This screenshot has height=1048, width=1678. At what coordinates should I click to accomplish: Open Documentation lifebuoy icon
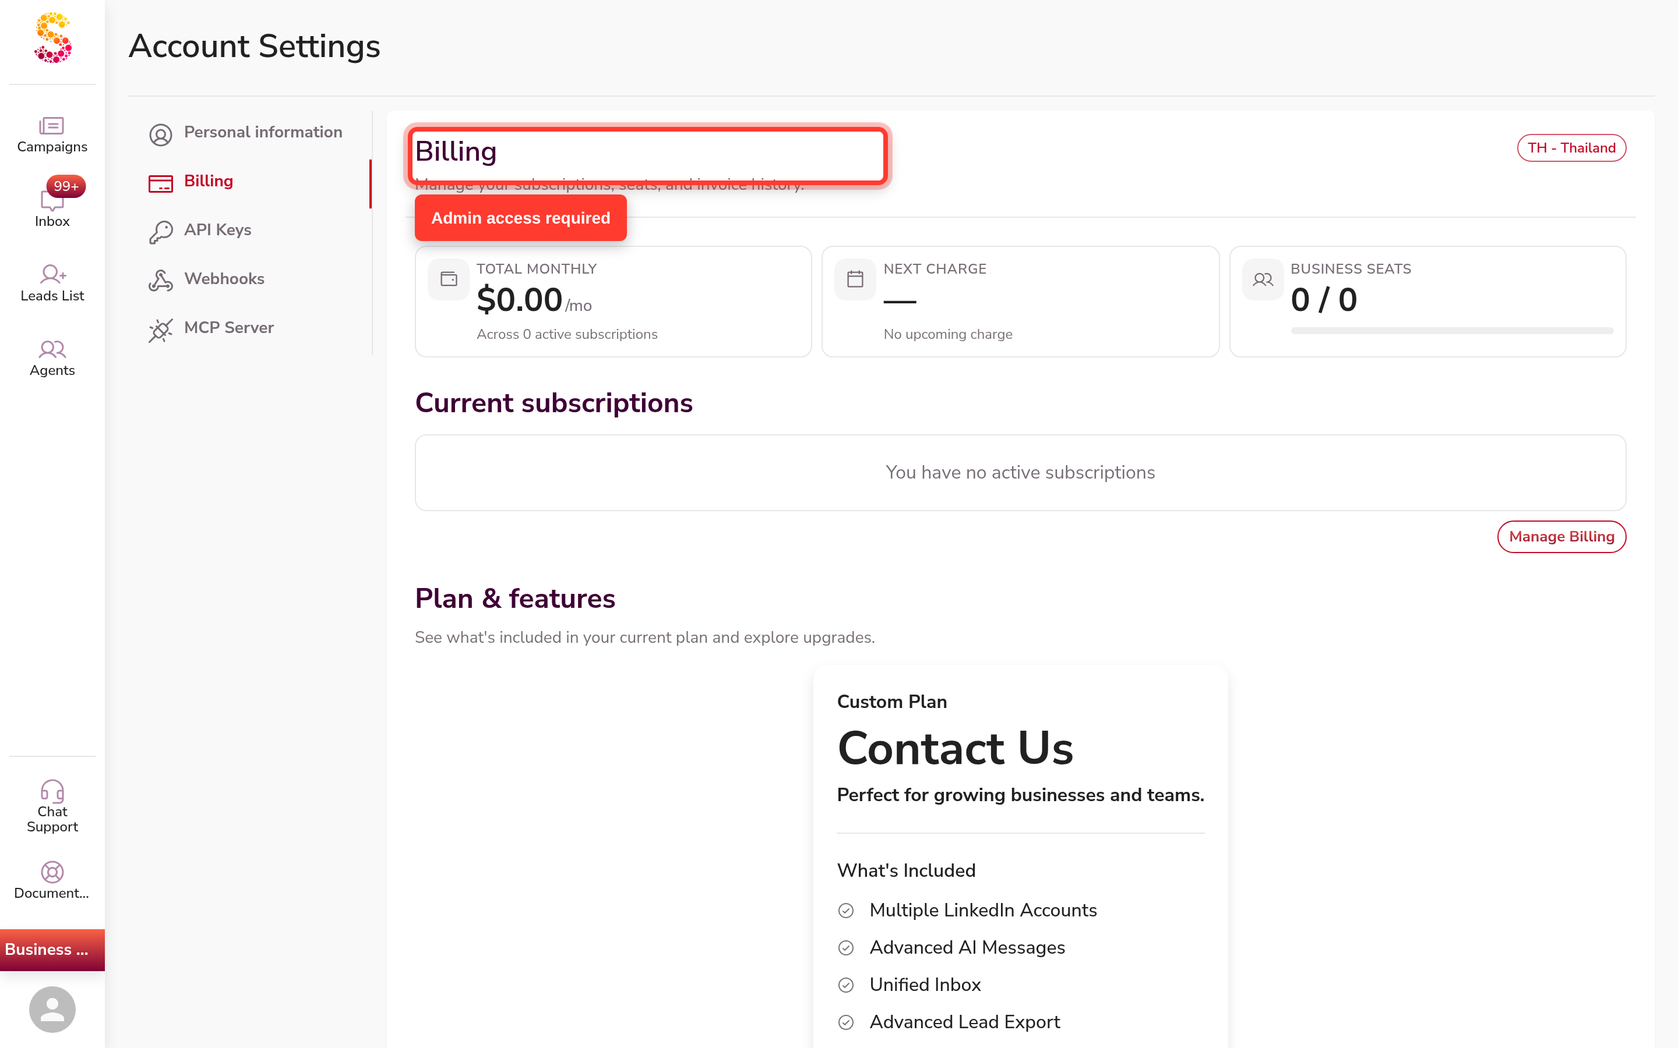click(52, 872)
